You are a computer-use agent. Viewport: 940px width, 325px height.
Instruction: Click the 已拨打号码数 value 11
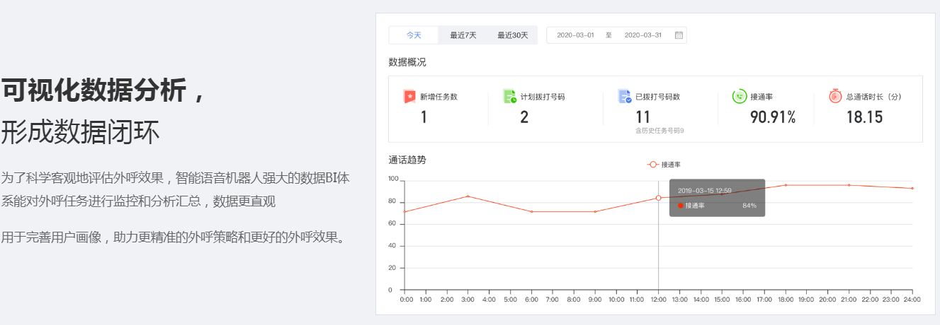642,117
